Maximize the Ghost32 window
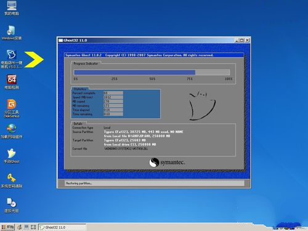 242,40
